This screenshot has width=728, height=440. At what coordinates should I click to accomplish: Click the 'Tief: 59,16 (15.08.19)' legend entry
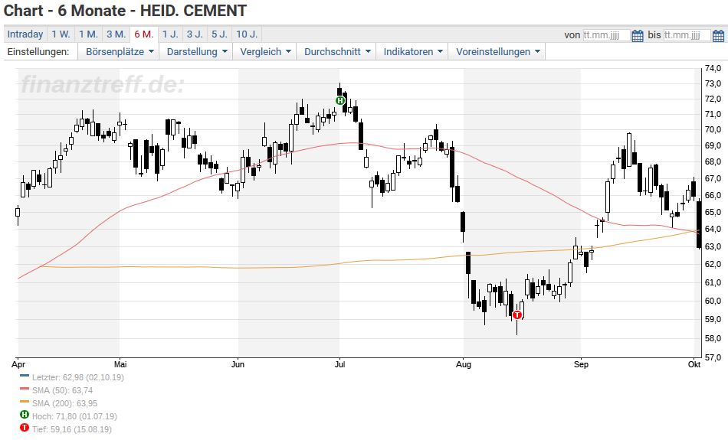click(x=71, y=429)
